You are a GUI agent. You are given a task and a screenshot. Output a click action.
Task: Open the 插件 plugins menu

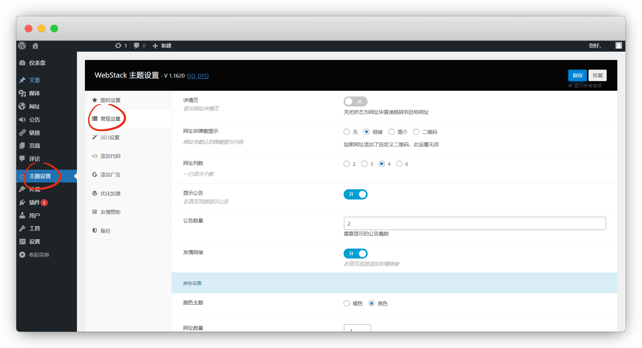pos(35,202)
